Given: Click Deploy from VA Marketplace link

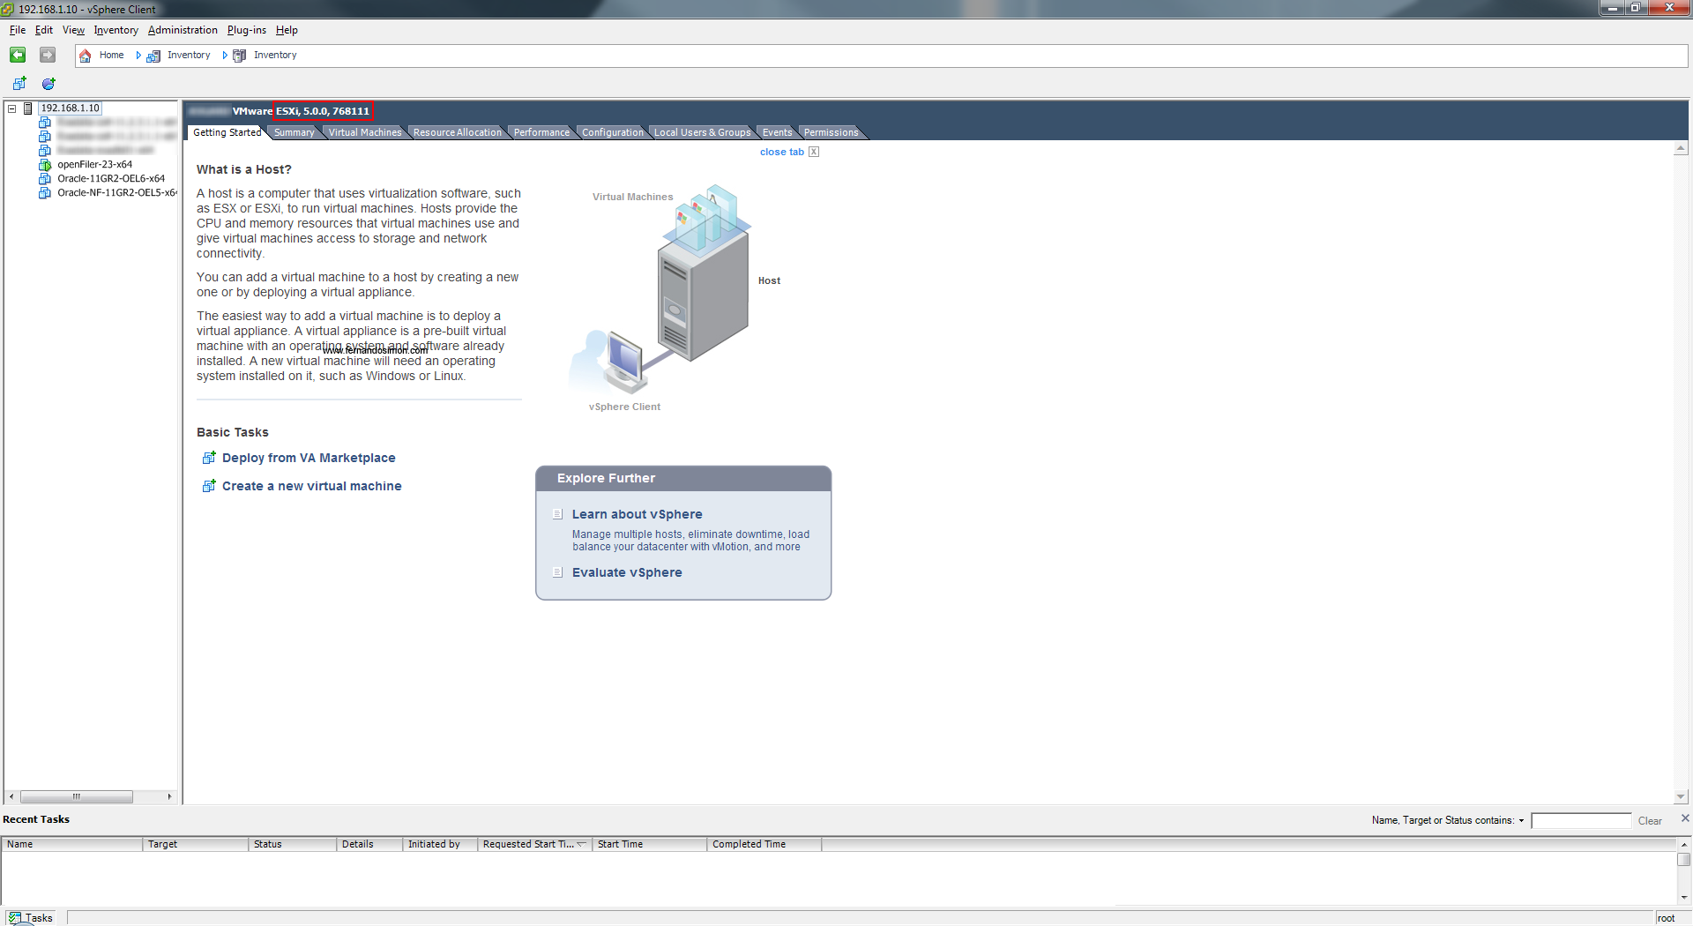Looking at the screenshot, I should 309,458.
